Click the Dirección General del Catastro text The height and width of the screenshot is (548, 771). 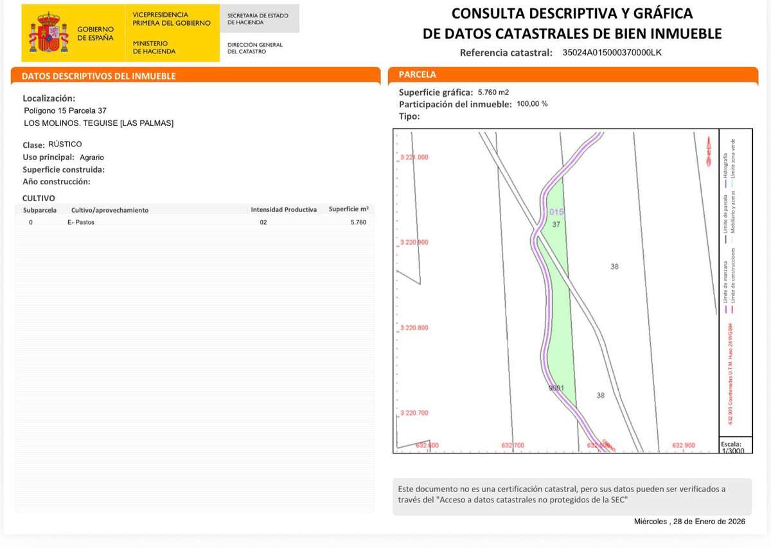pos(255,48)
